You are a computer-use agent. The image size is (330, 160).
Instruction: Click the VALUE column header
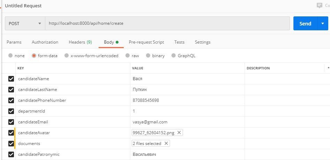138,68
